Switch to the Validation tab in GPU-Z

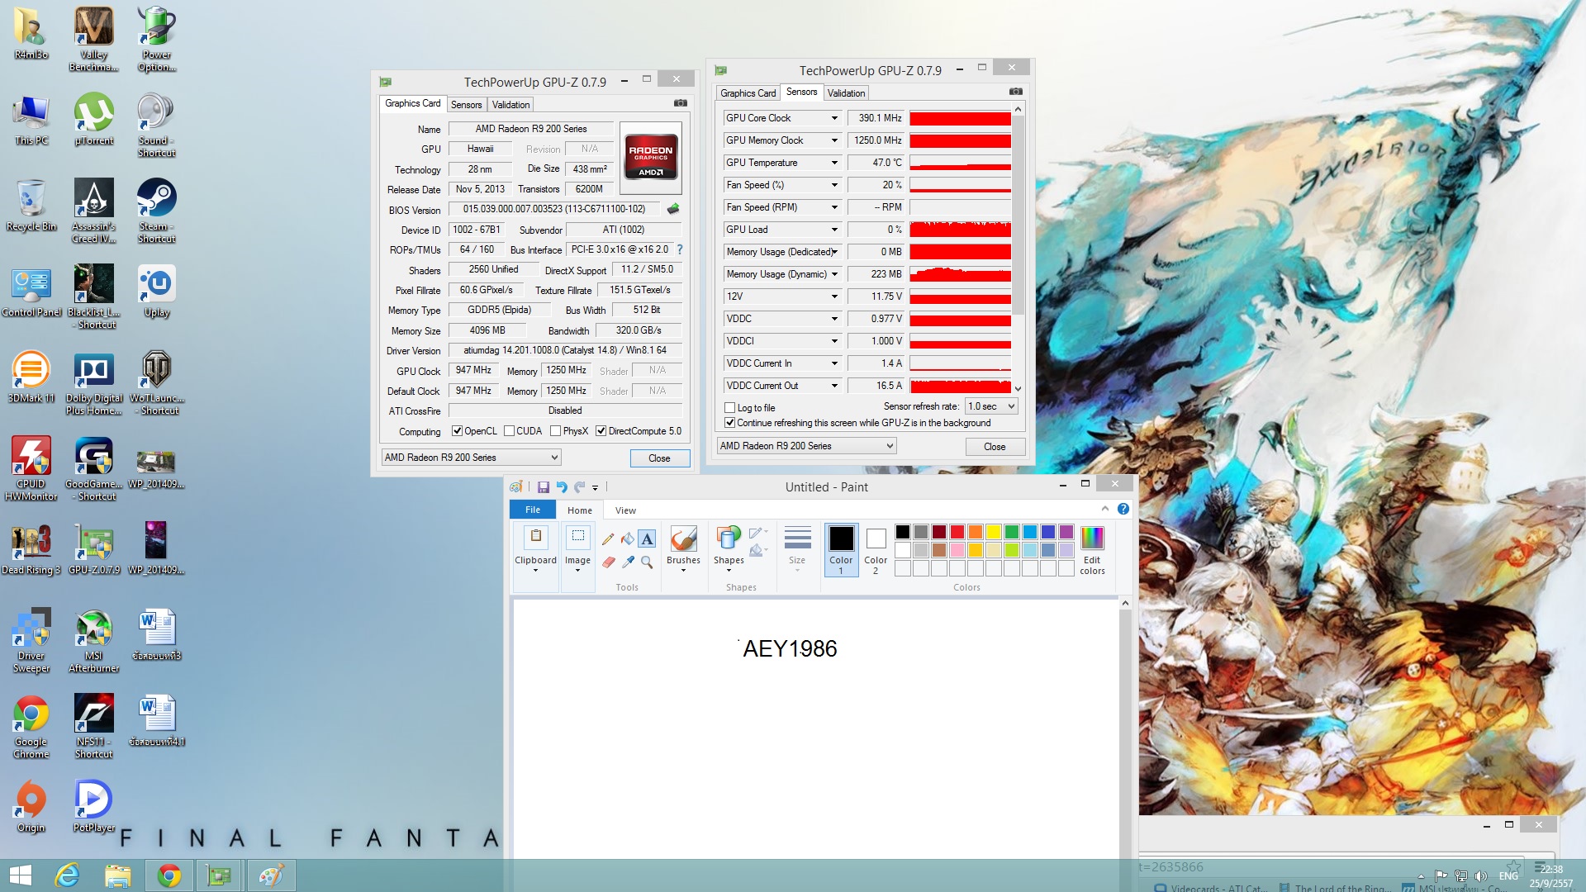point(510,105)
